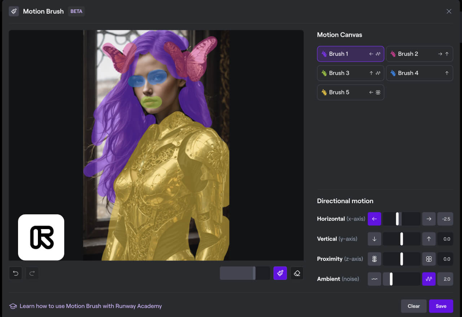Click the redo arrow icon
Image resolution: width=462 pixels, height=317 pixels.
pos(32,273)
